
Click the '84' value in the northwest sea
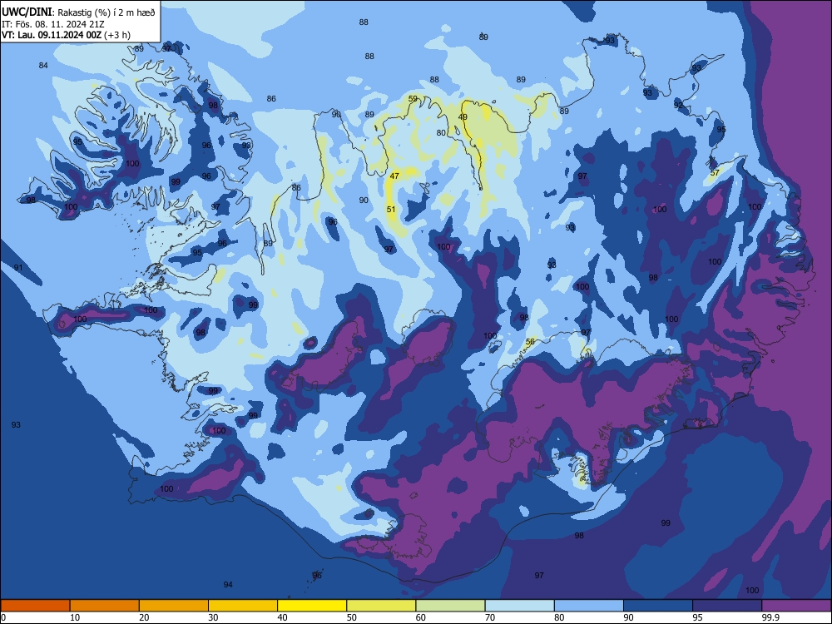pyautogui.click(x=43, y=65)
